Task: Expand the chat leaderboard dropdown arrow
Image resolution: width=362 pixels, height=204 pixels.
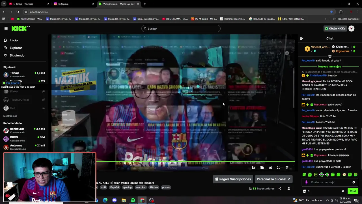Action: tap(330, 57)
